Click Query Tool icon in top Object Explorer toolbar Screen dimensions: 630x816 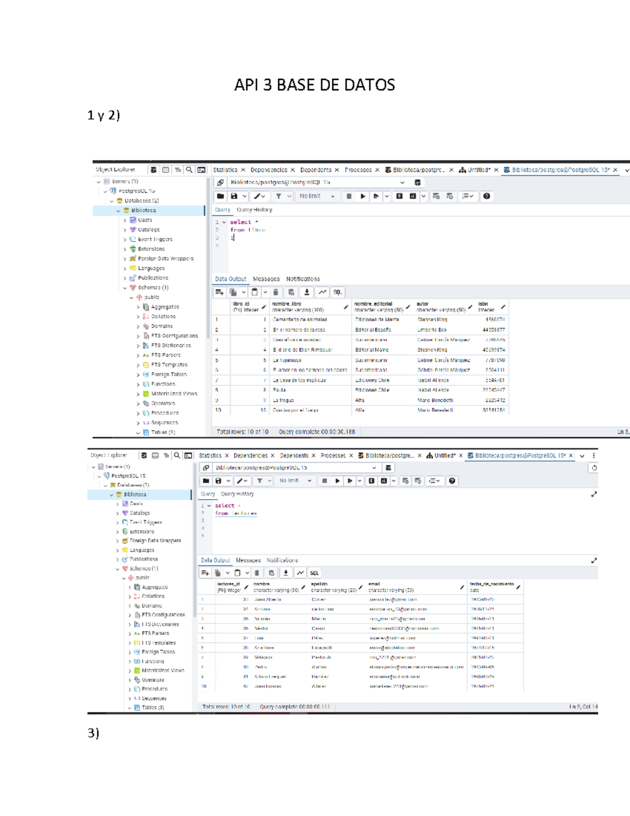pyautogui.click(x=201, y=170)
